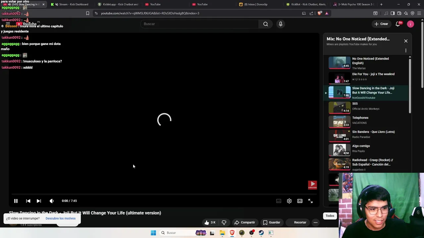Open the notifications bell

tap(398, 24)
